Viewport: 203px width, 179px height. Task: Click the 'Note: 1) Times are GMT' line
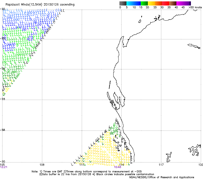(x=87, y=172)
